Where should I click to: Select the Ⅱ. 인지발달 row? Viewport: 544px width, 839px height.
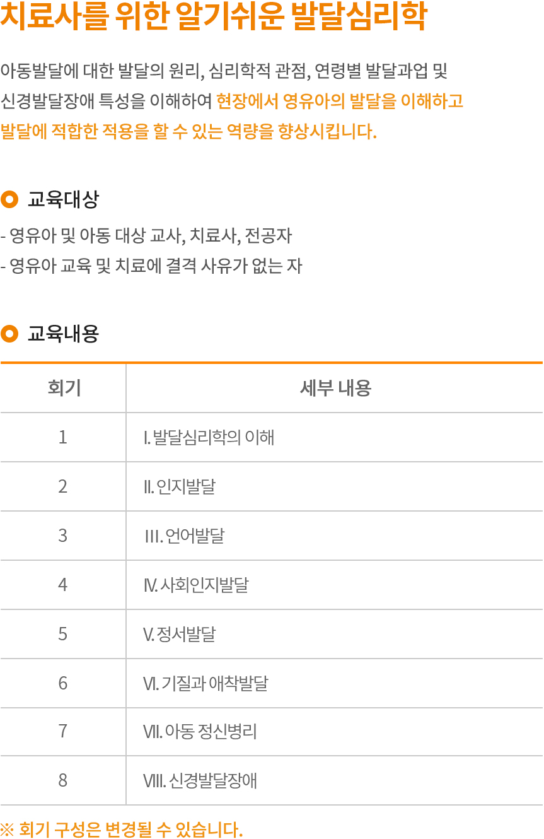pos(180,486)
